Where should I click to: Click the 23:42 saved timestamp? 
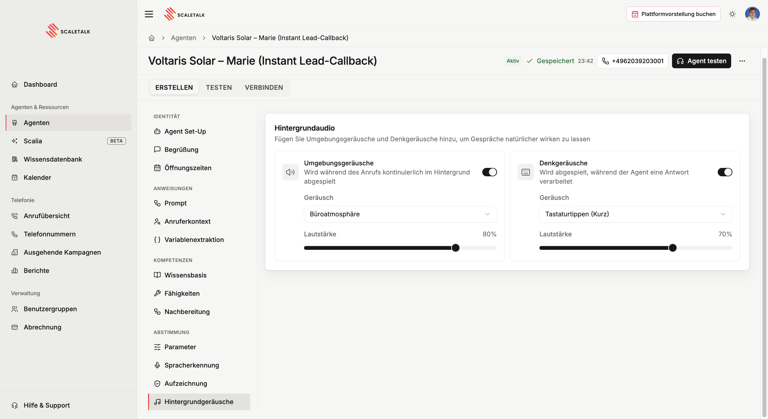click(x=585, y=61)
